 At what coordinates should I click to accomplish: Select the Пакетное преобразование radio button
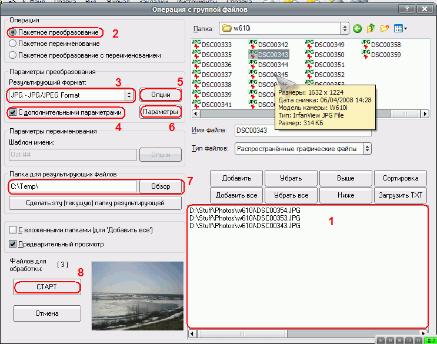[14, 32]
